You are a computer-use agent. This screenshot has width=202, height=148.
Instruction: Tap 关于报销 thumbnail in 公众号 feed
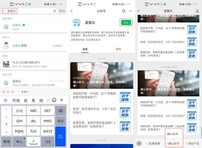(125, 97)
